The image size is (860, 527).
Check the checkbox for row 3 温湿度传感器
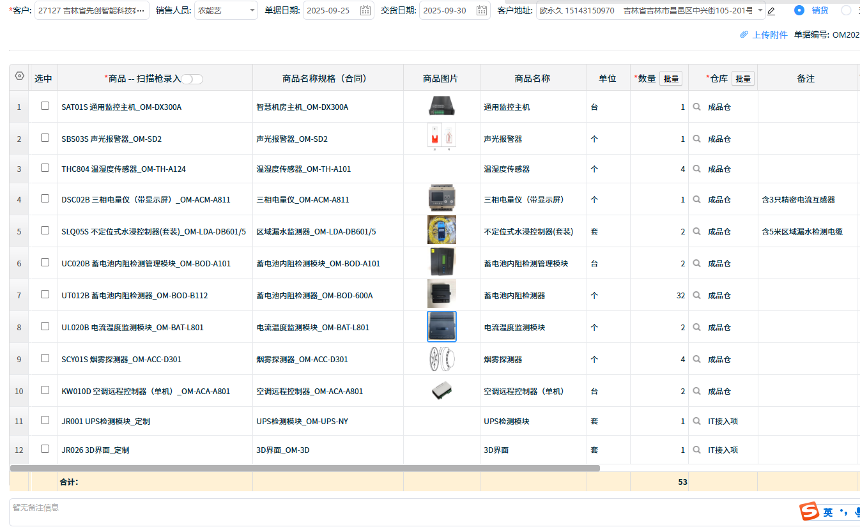point(45,168)
